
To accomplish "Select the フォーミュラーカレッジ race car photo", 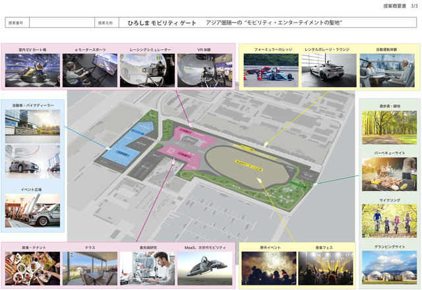I will click(x=271, y=71).
